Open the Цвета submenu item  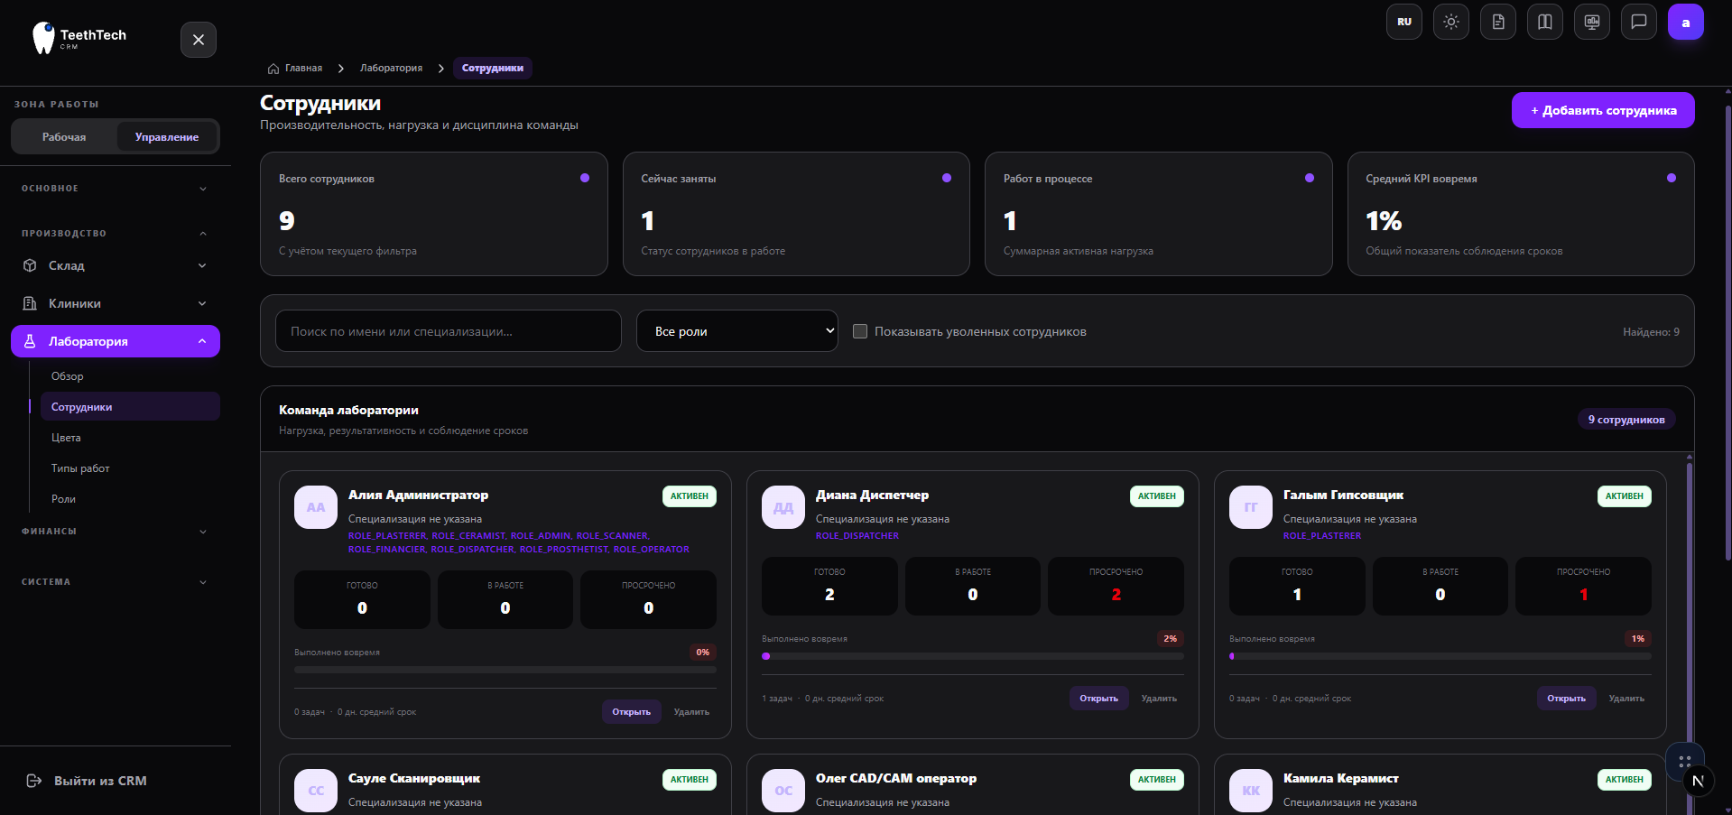tap(130, 438)
